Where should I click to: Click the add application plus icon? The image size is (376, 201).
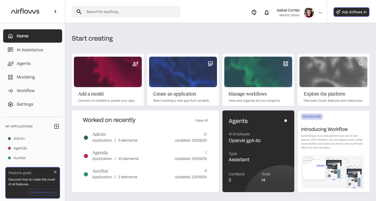[x=56, y=126]
